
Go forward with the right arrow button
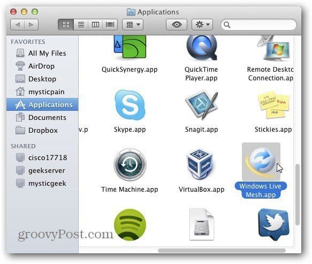pyautogui.click(x=31, y=25)
